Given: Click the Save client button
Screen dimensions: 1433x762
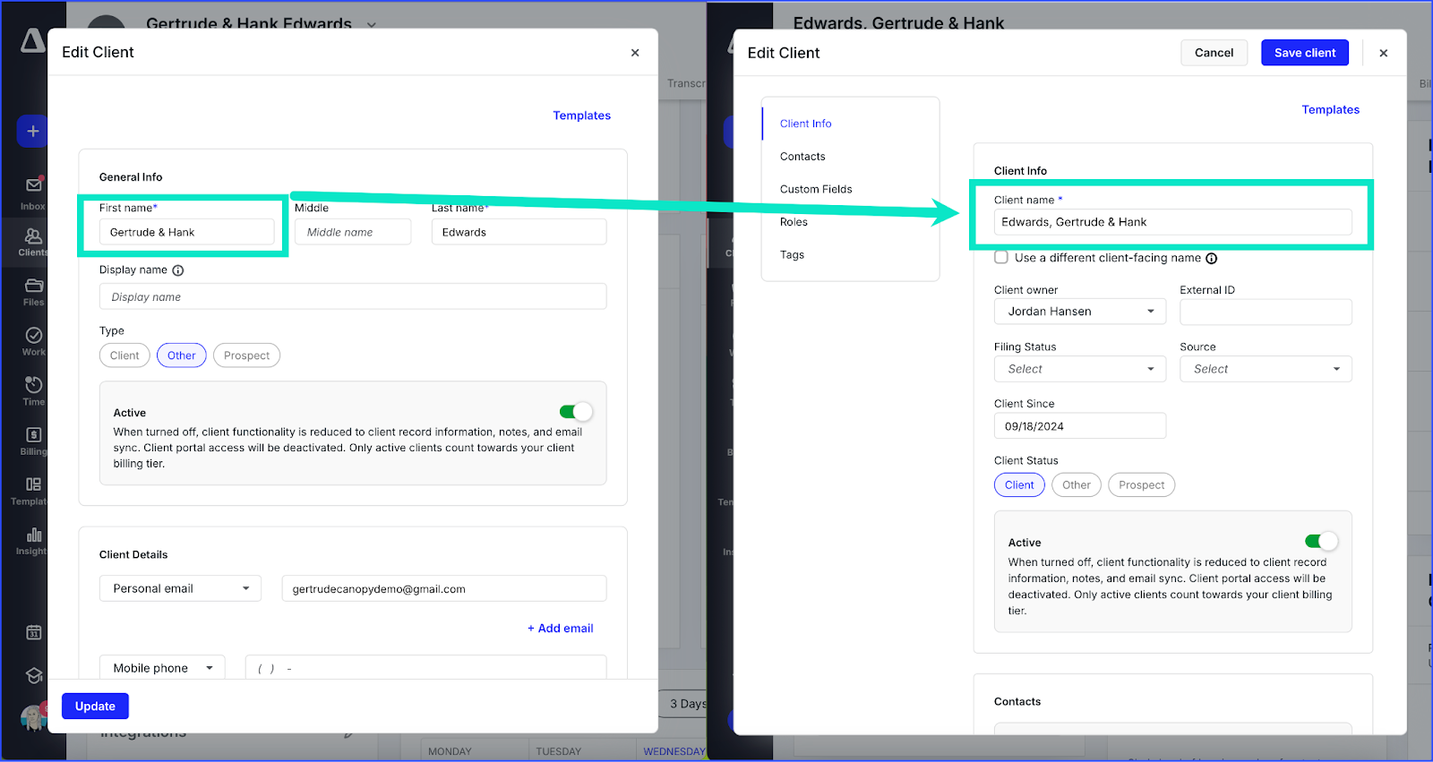Looking at the screenshot, I should coord(1304,53).
